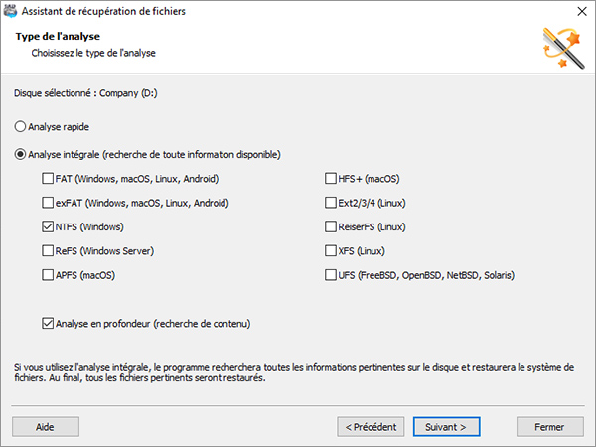This screenshot has height=447, width=596.
Task: Open help with the Aide button
Action: [46, 427]
